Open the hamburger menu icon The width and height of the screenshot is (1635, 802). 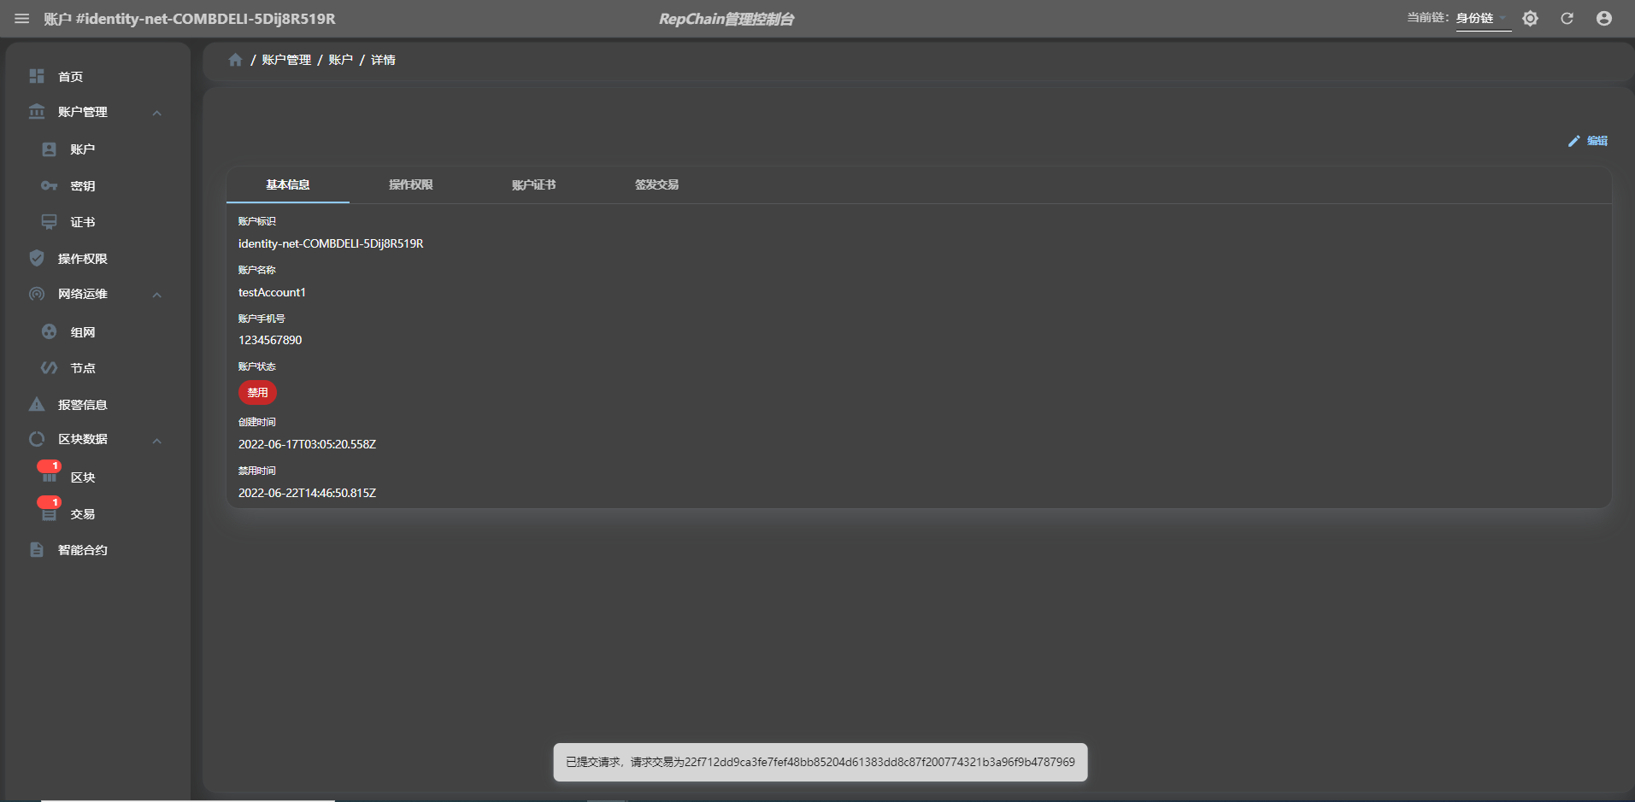coord(22,19)
